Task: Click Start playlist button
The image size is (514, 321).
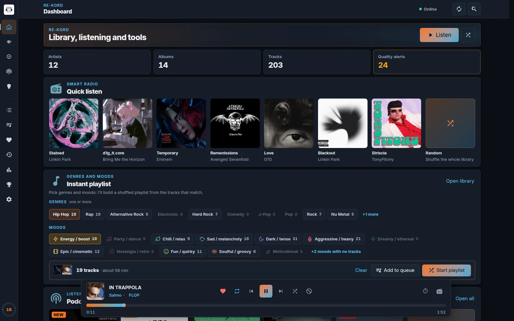Action: coord(447,270)
